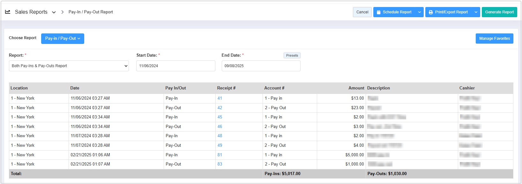Click the Pay-In / Pay-Out Report breadcrumb

click(x=91, y=12)
